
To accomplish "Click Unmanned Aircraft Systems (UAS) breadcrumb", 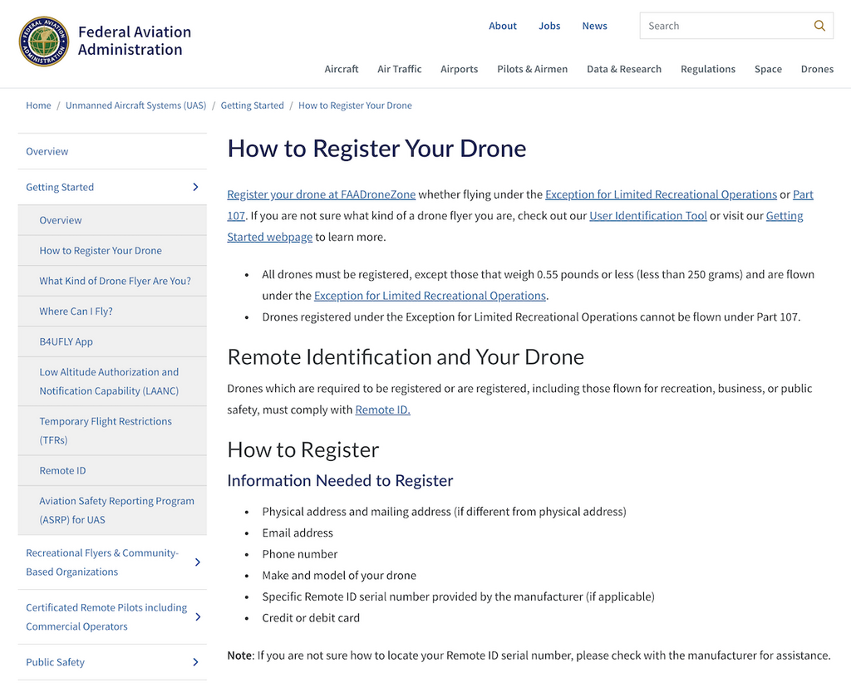I will click(135, 106).
